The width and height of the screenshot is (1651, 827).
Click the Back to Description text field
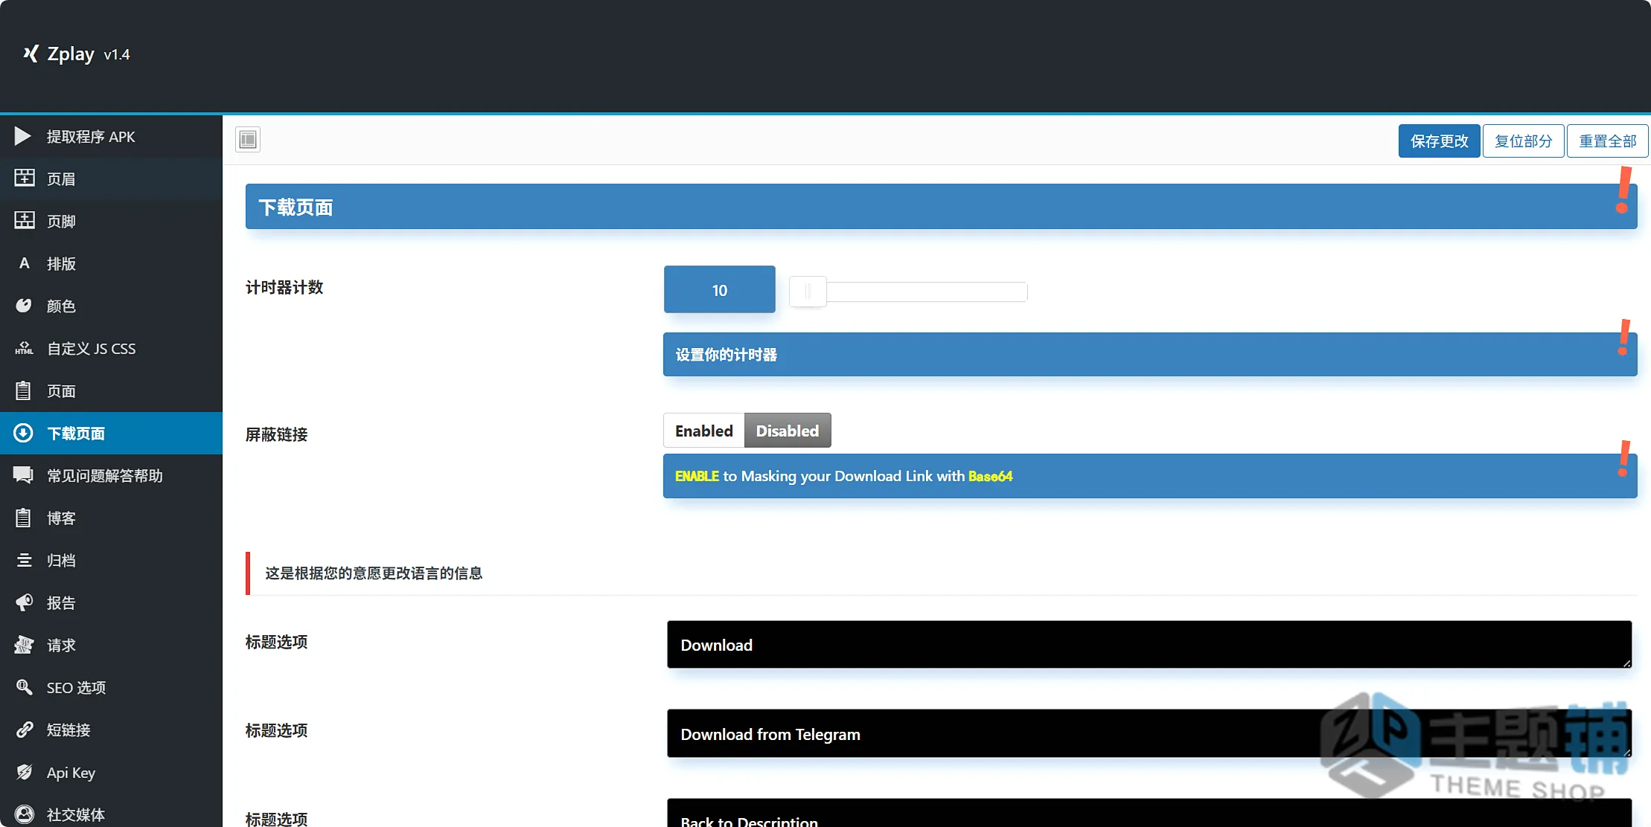[1149, 814]
